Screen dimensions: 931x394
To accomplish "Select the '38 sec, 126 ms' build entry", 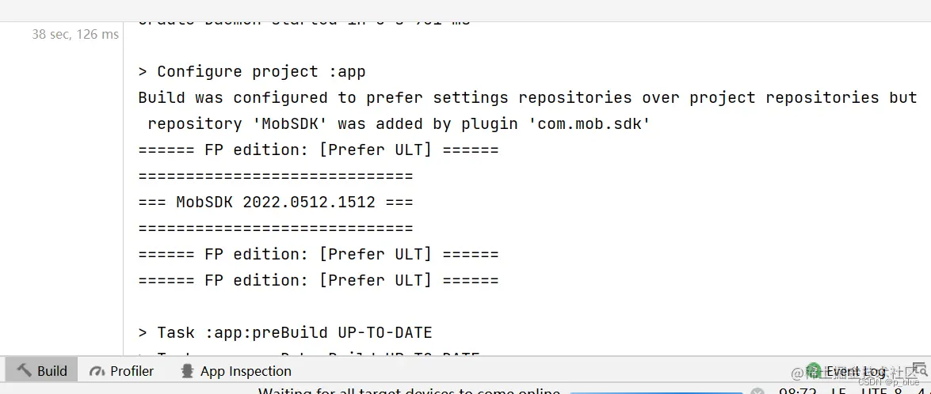I will pyautogui.click(x=75, y=34).
